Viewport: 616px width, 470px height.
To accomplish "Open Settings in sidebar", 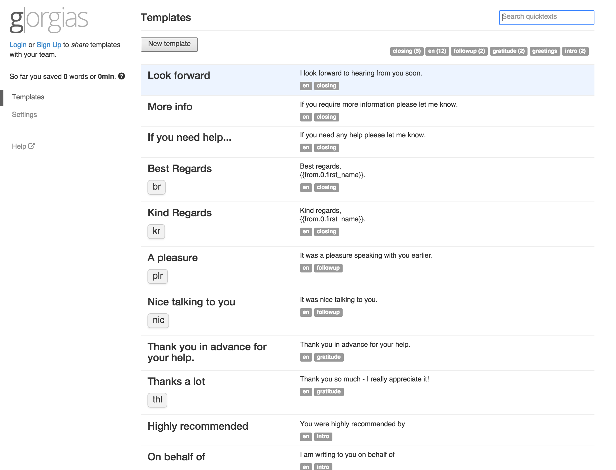I will [x=24, y=115].
